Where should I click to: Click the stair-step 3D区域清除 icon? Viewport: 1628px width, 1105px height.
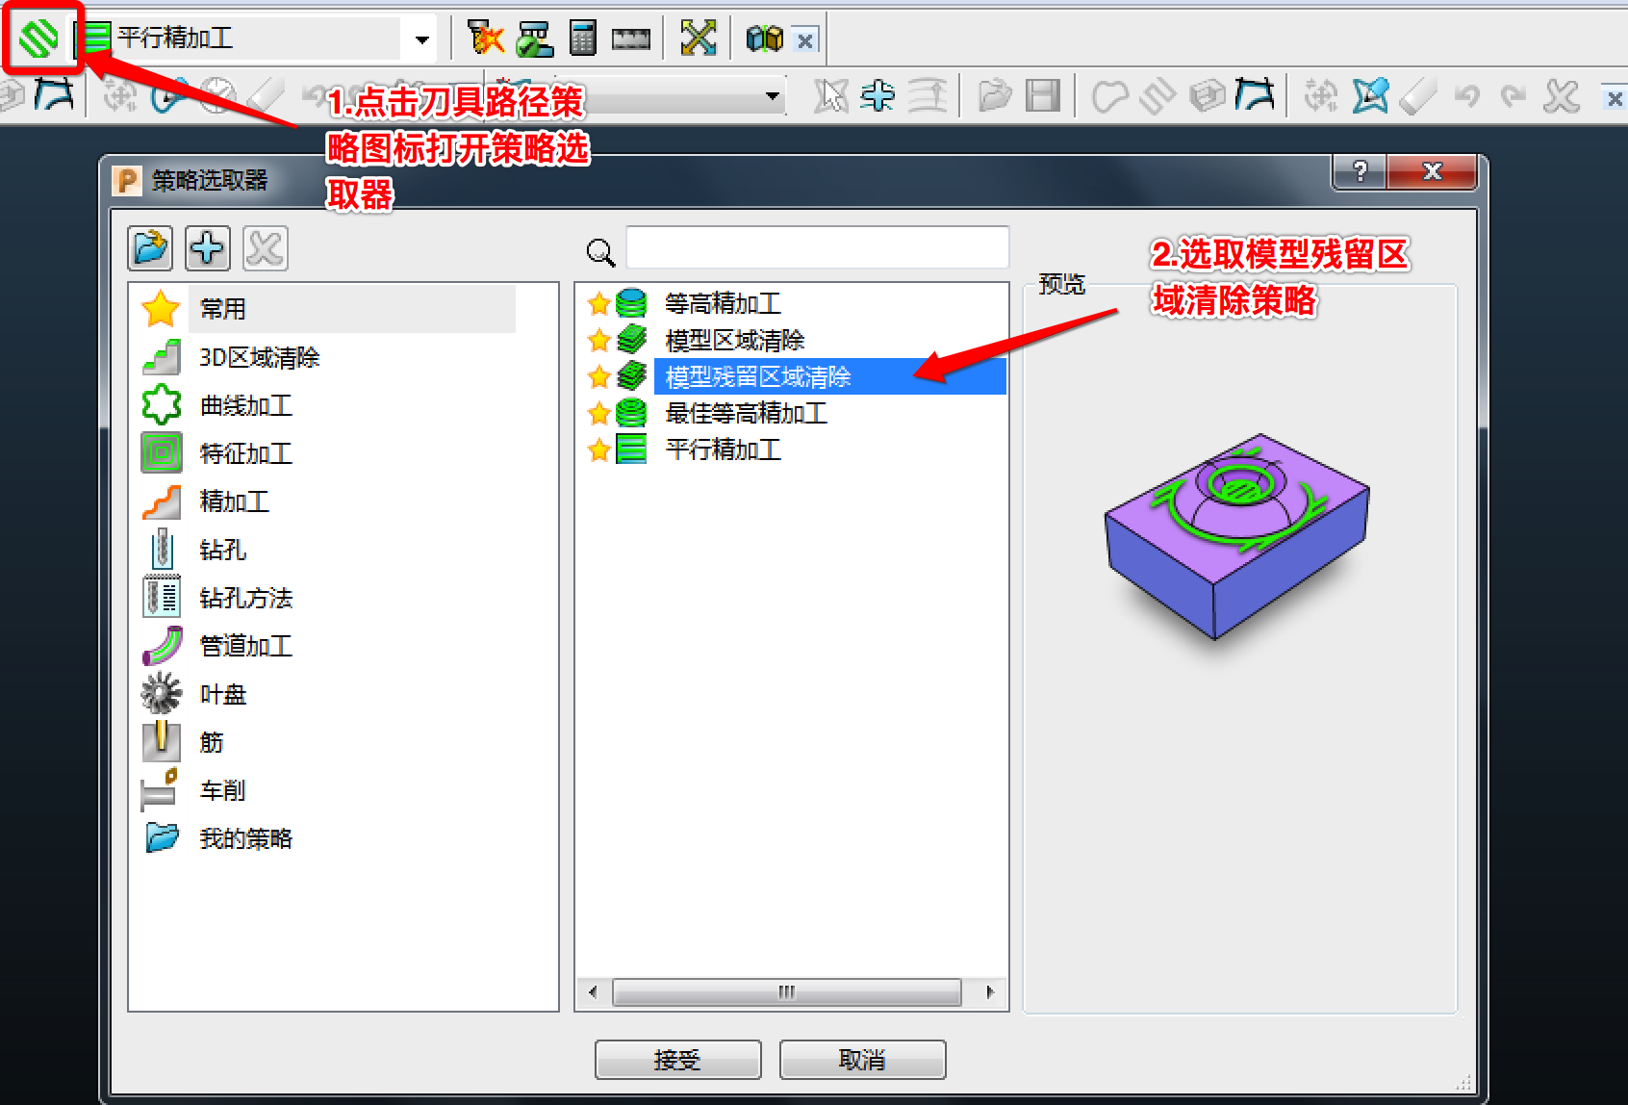point(162,357)
